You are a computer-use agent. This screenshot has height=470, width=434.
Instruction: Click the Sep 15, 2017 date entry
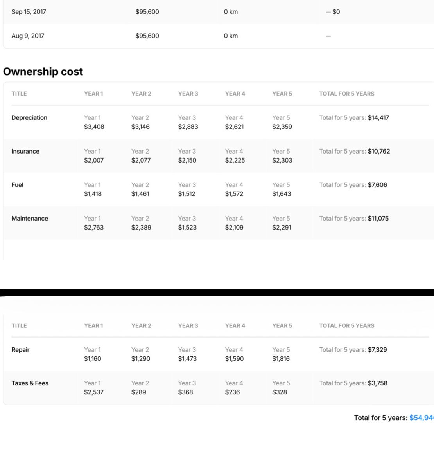click(x=29, y=12)
